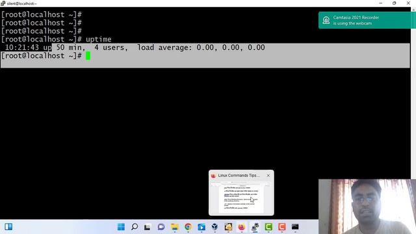Switch to Firefox in taskbar
The width and height of the screenshot is (416, 234).
(241, 227)
